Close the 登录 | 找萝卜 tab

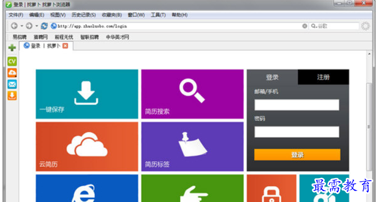tap(65, 45)
